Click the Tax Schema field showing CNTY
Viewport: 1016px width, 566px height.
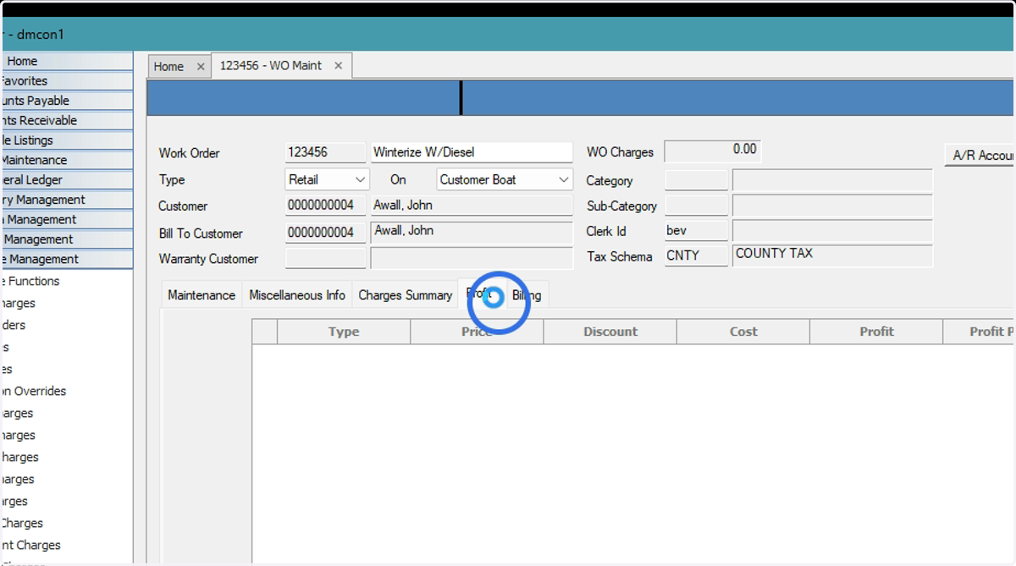(x=696, y=256)
